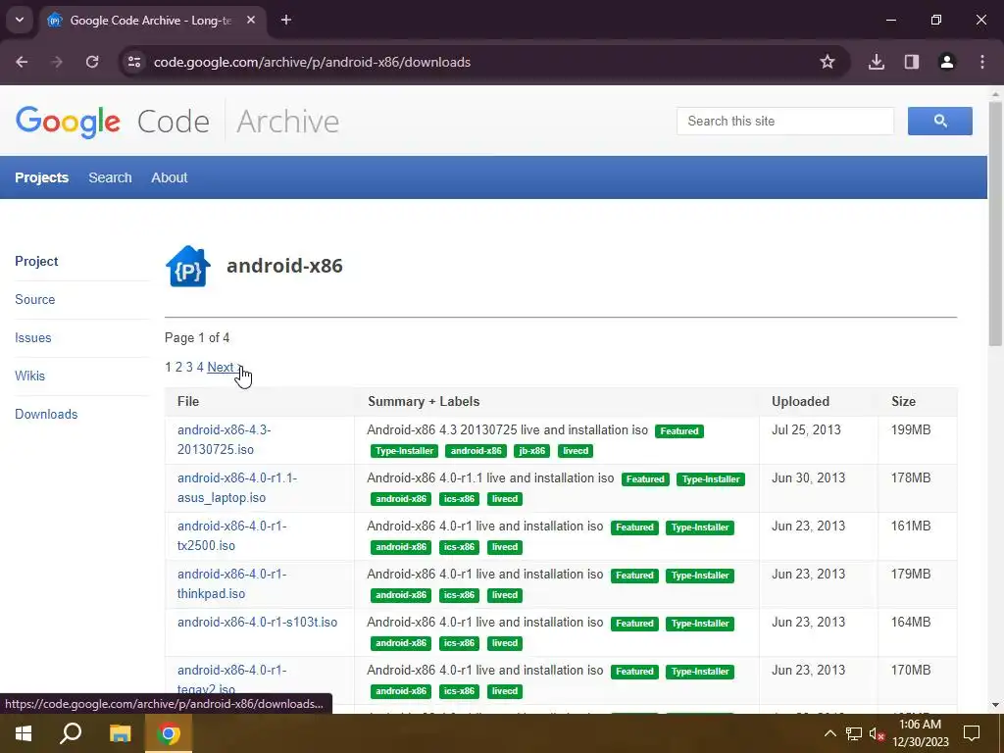Screen dimensions: 1004x753
Task: Click livecd label in thinkpad row
Action: pyautogui.click(x=505, y=595)
